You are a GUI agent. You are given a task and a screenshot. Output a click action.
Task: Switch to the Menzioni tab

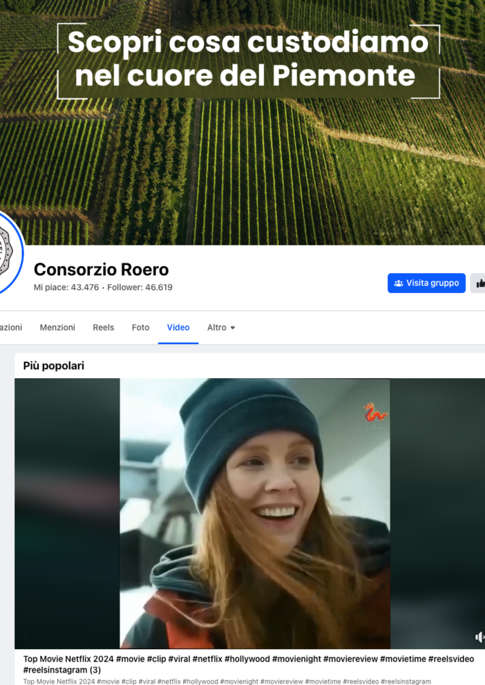click(57, 328)
